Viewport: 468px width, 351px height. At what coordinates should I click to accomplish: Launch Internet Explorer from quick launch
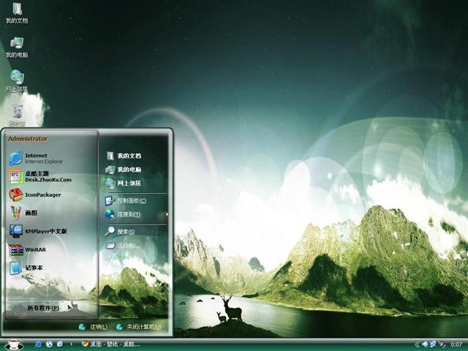(x=39, y=344)
